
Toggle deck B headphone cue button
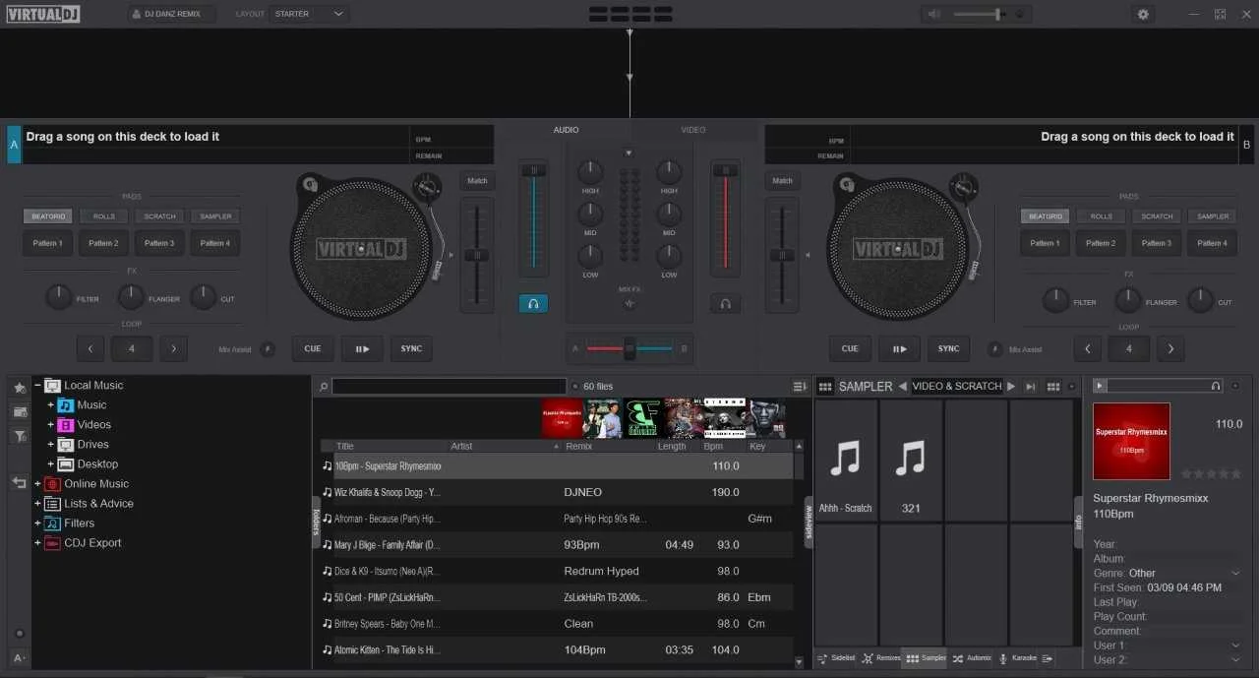(725, 304)
